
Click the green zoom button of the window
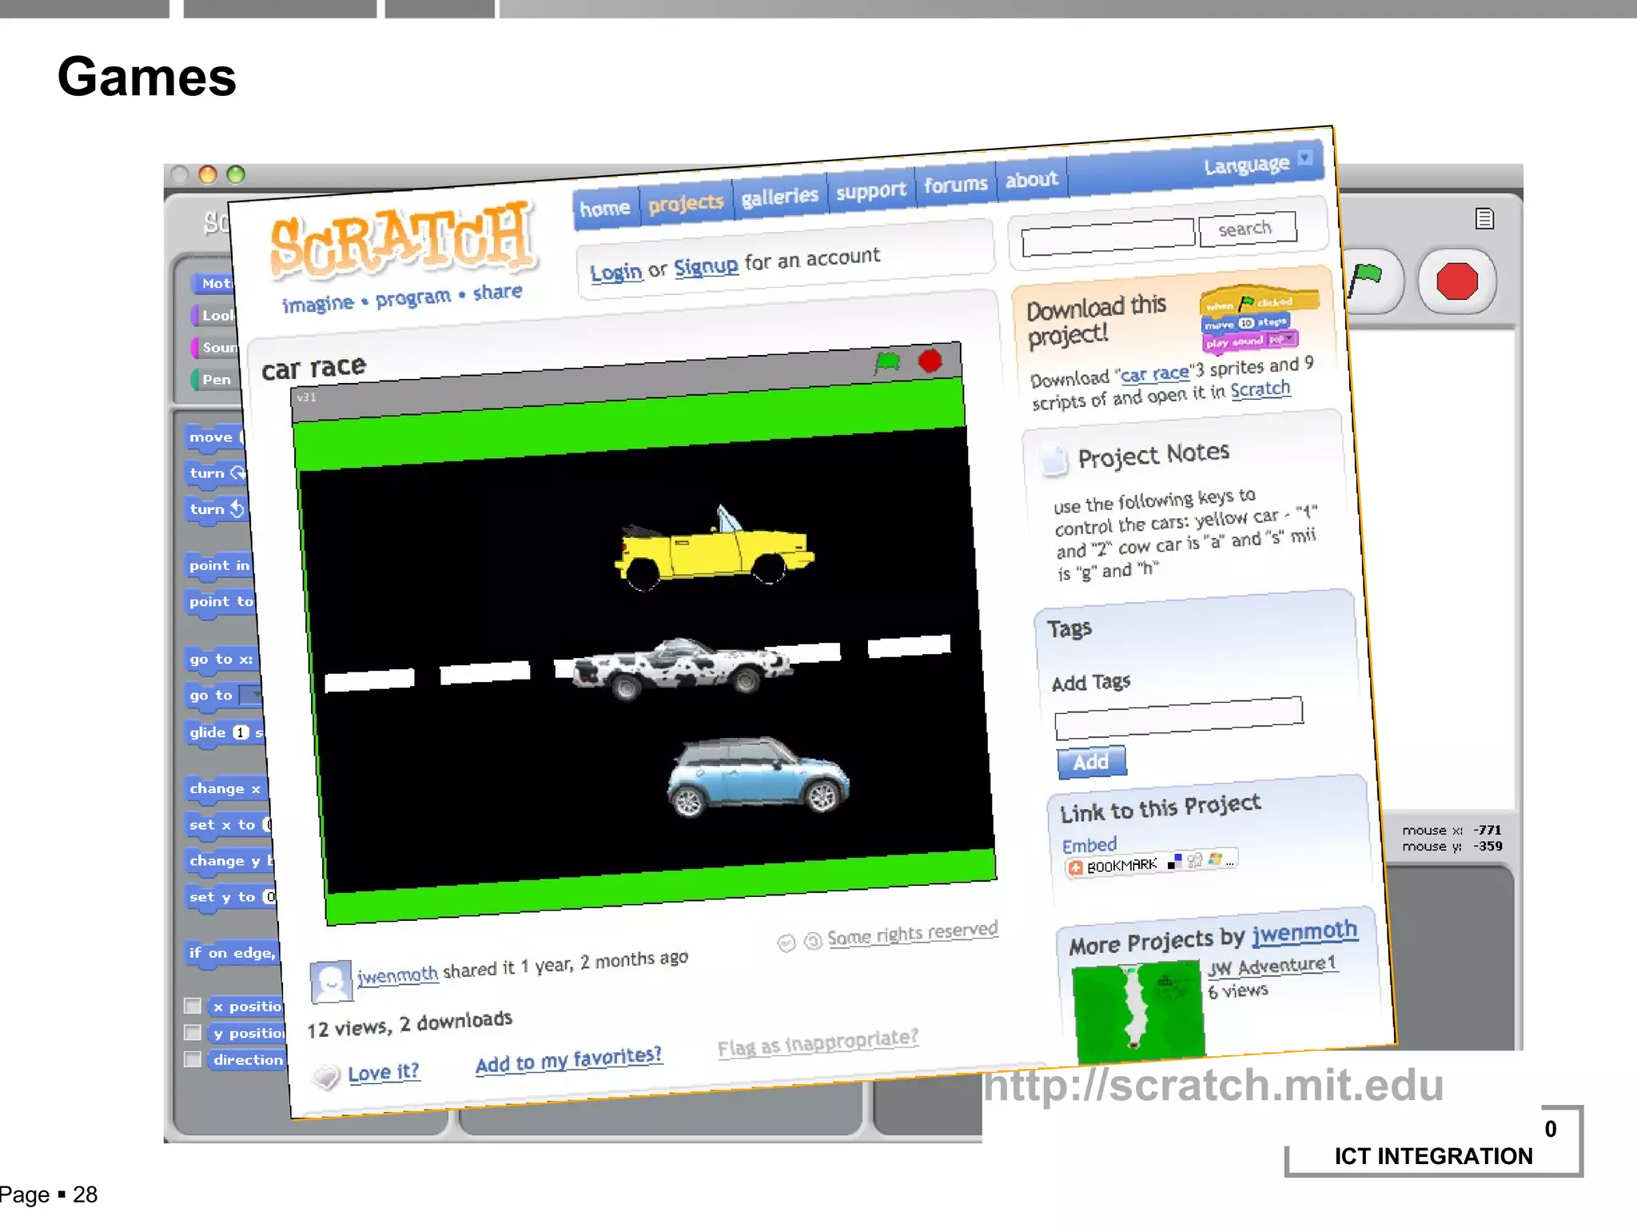click(x=236, y=174)
